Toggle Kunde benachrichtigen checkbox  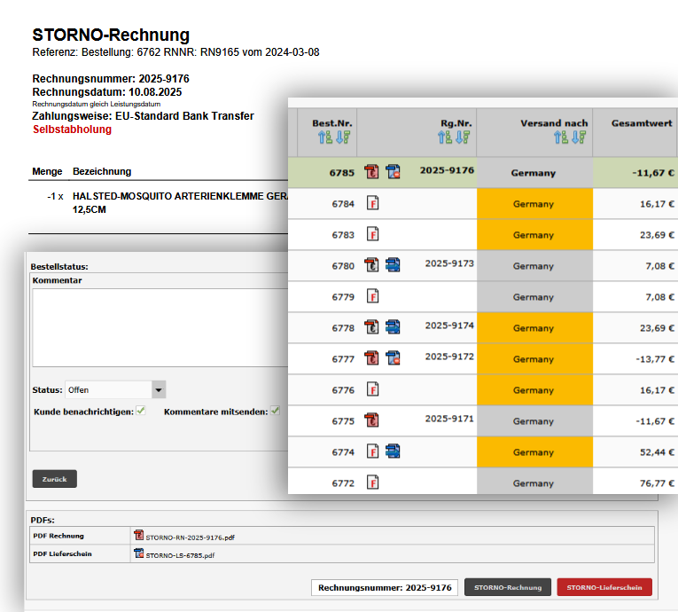coord(141,412)
